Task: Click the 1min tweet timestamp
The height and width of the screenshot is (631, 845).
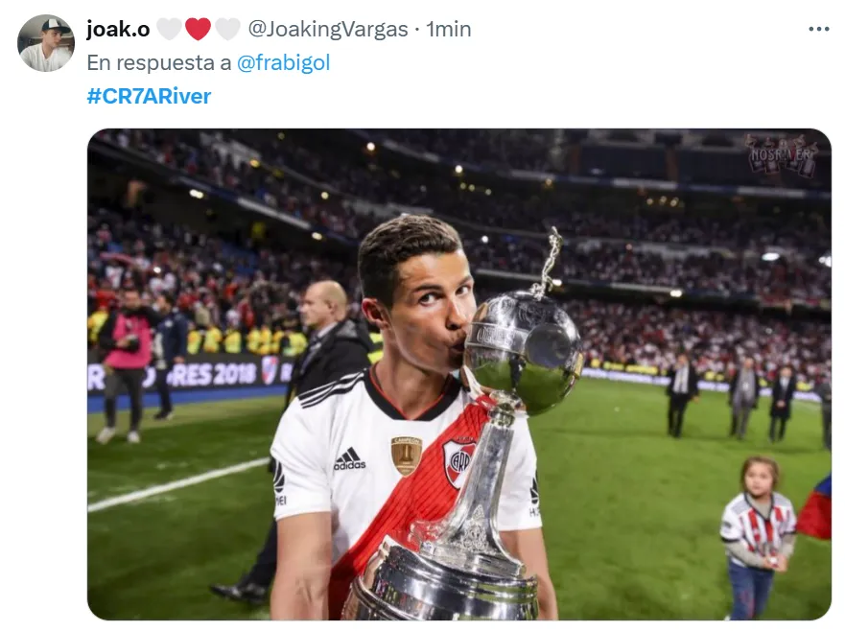Action: 448,29
